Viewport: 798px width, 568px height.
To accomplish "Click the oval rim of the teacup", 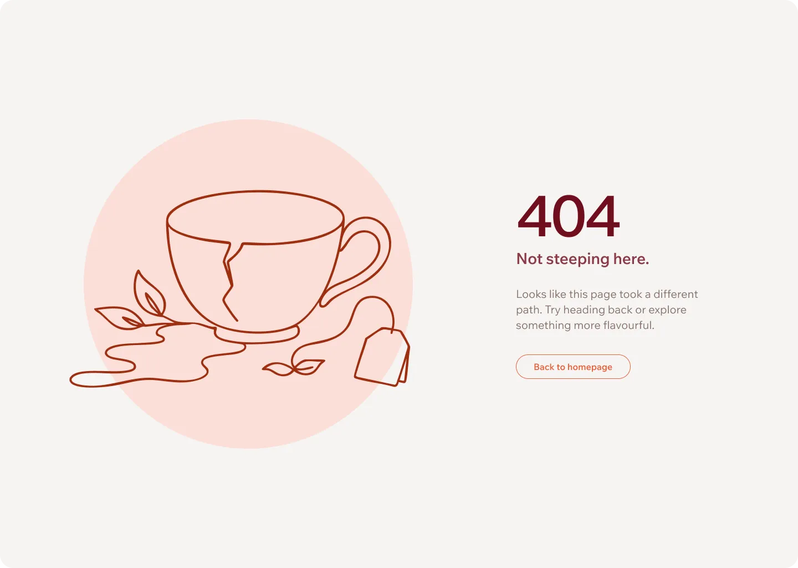I will click(x=255, y=217).
